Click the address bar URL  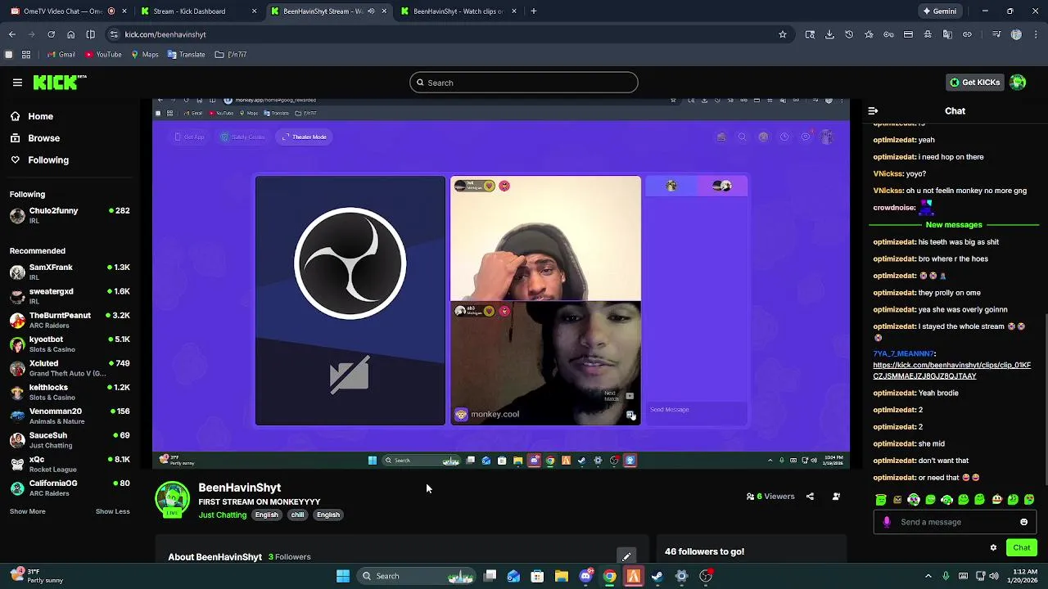click(165, 34)
